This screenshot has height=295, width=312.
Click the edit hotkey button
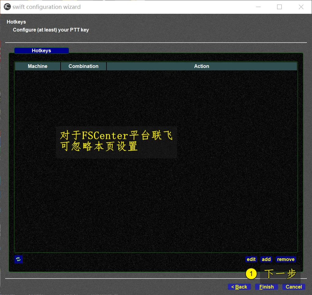click(251, 259)
